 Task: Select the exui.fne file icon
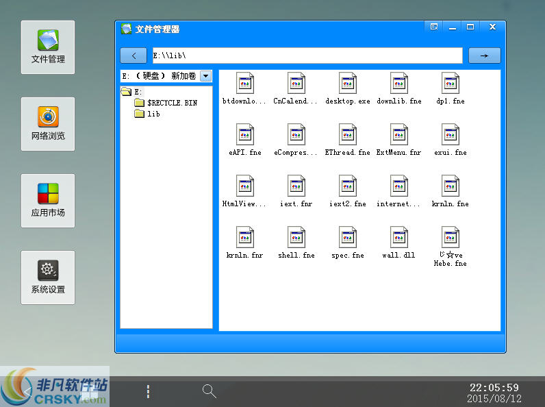[x=451, y=134]
